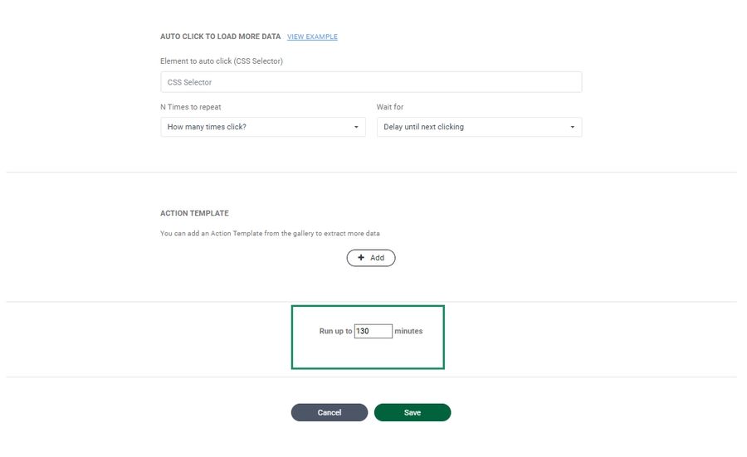
Task: Click the Action Template gallery description text
Action: coord(270,234)
